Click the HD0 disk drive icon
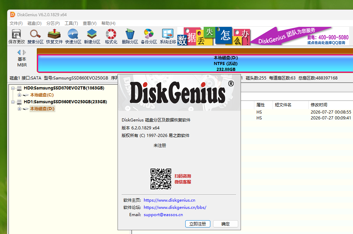 tap(19, 88)
